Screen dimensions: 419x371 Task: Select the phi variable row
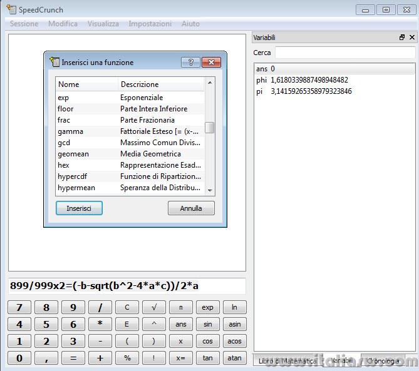point(334,80)
